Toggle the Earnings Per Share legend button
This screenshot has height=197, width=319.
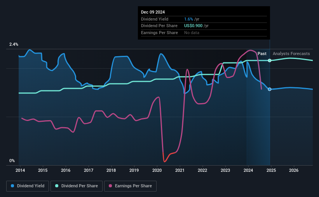[131, 186]
